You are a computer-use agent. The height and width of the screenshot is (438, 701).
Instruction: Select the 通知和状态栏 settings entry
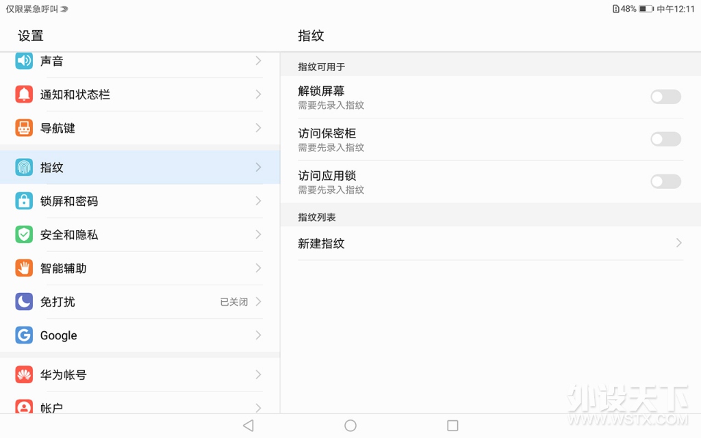pos(140,94)
